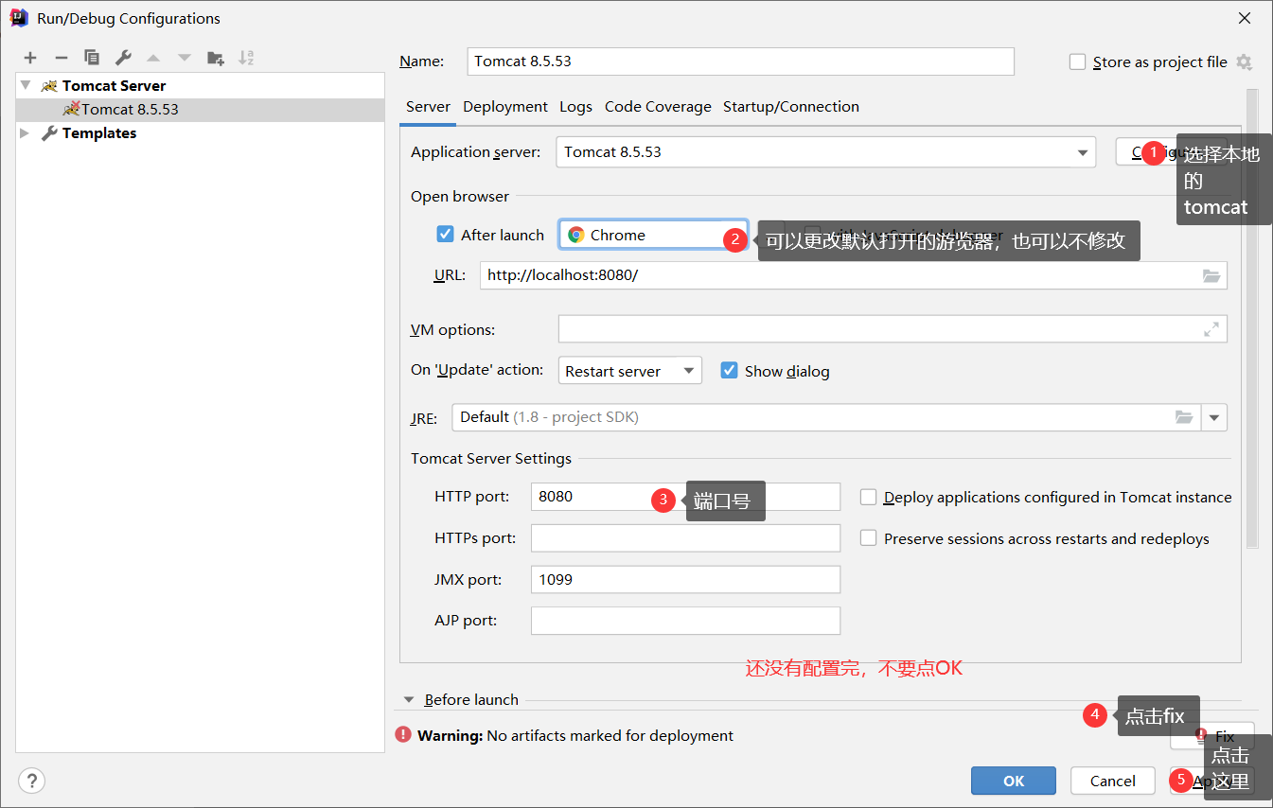This screenshot has width=1273, height=808.
Task: Open Application server dropdown
Action: tap(825, 152)
